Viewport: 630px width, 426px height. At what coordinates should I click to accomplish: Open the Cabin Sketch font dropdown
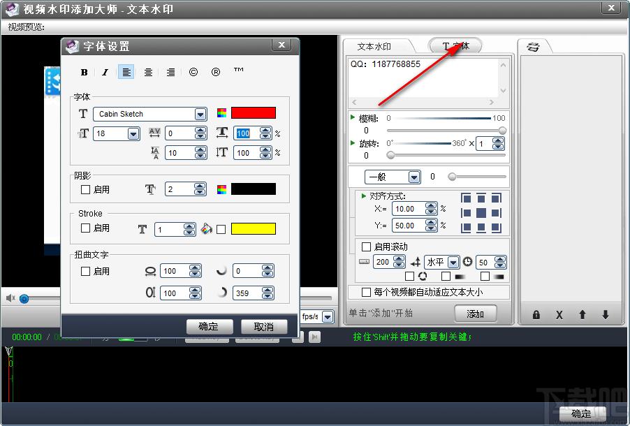pos(200,114)
